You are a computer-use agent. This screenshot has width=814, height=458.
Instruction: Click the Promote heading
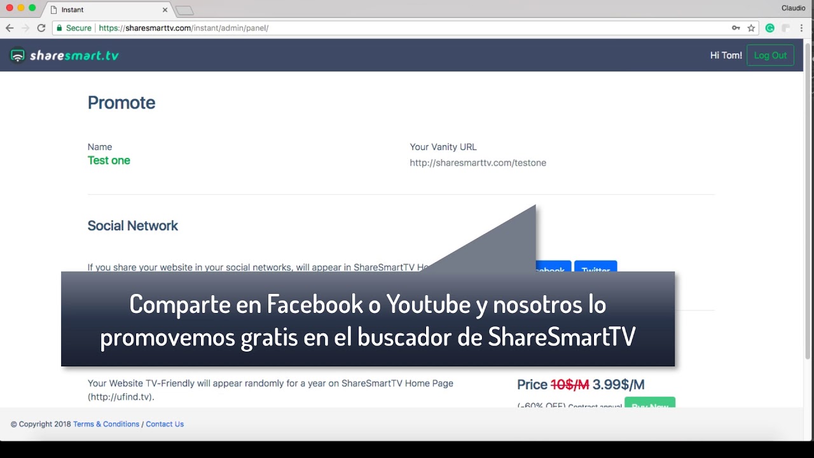(121, 103)
